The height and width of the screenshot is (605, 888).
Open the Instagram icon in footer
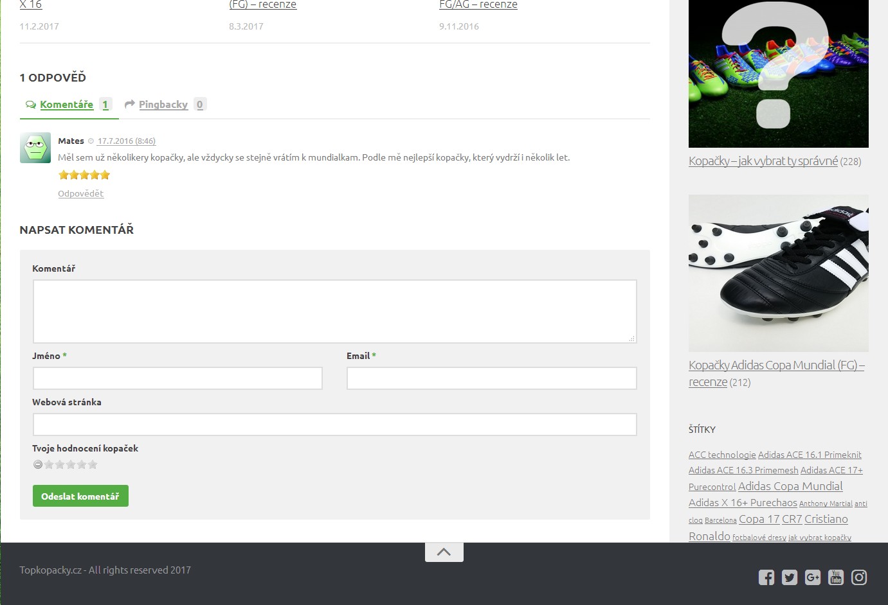point(859,577)
